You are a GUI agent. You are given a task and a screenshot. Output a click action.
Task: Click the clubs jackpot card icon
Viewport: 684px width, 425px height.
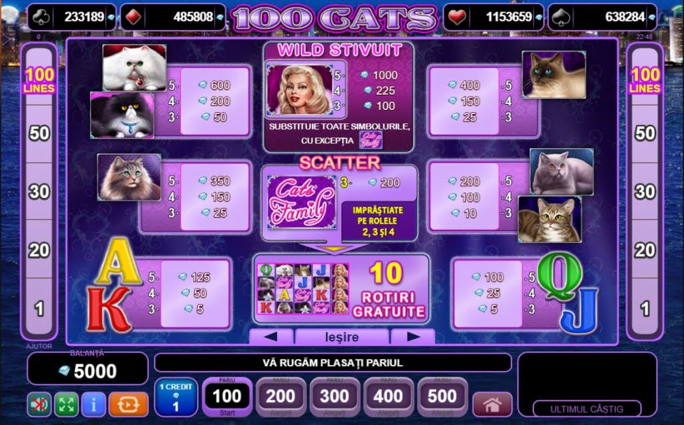coord(41,17)
